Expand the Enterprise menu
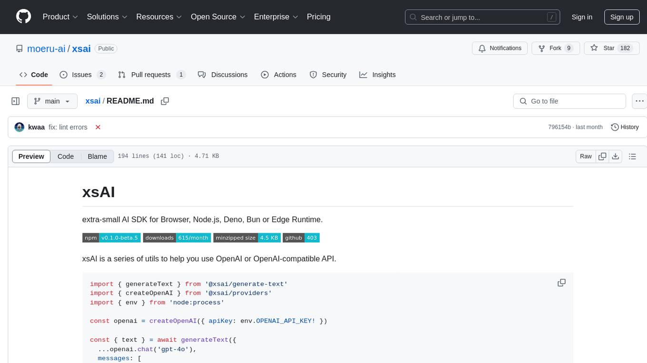 point(276,17)
